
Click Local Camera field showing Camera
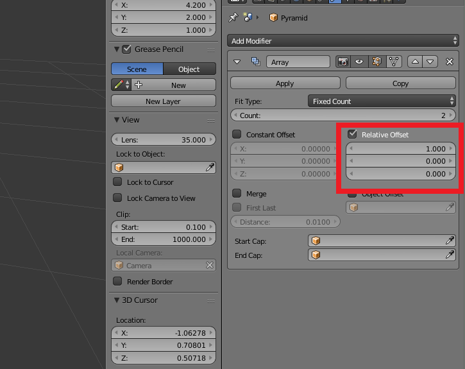[164, 265]
